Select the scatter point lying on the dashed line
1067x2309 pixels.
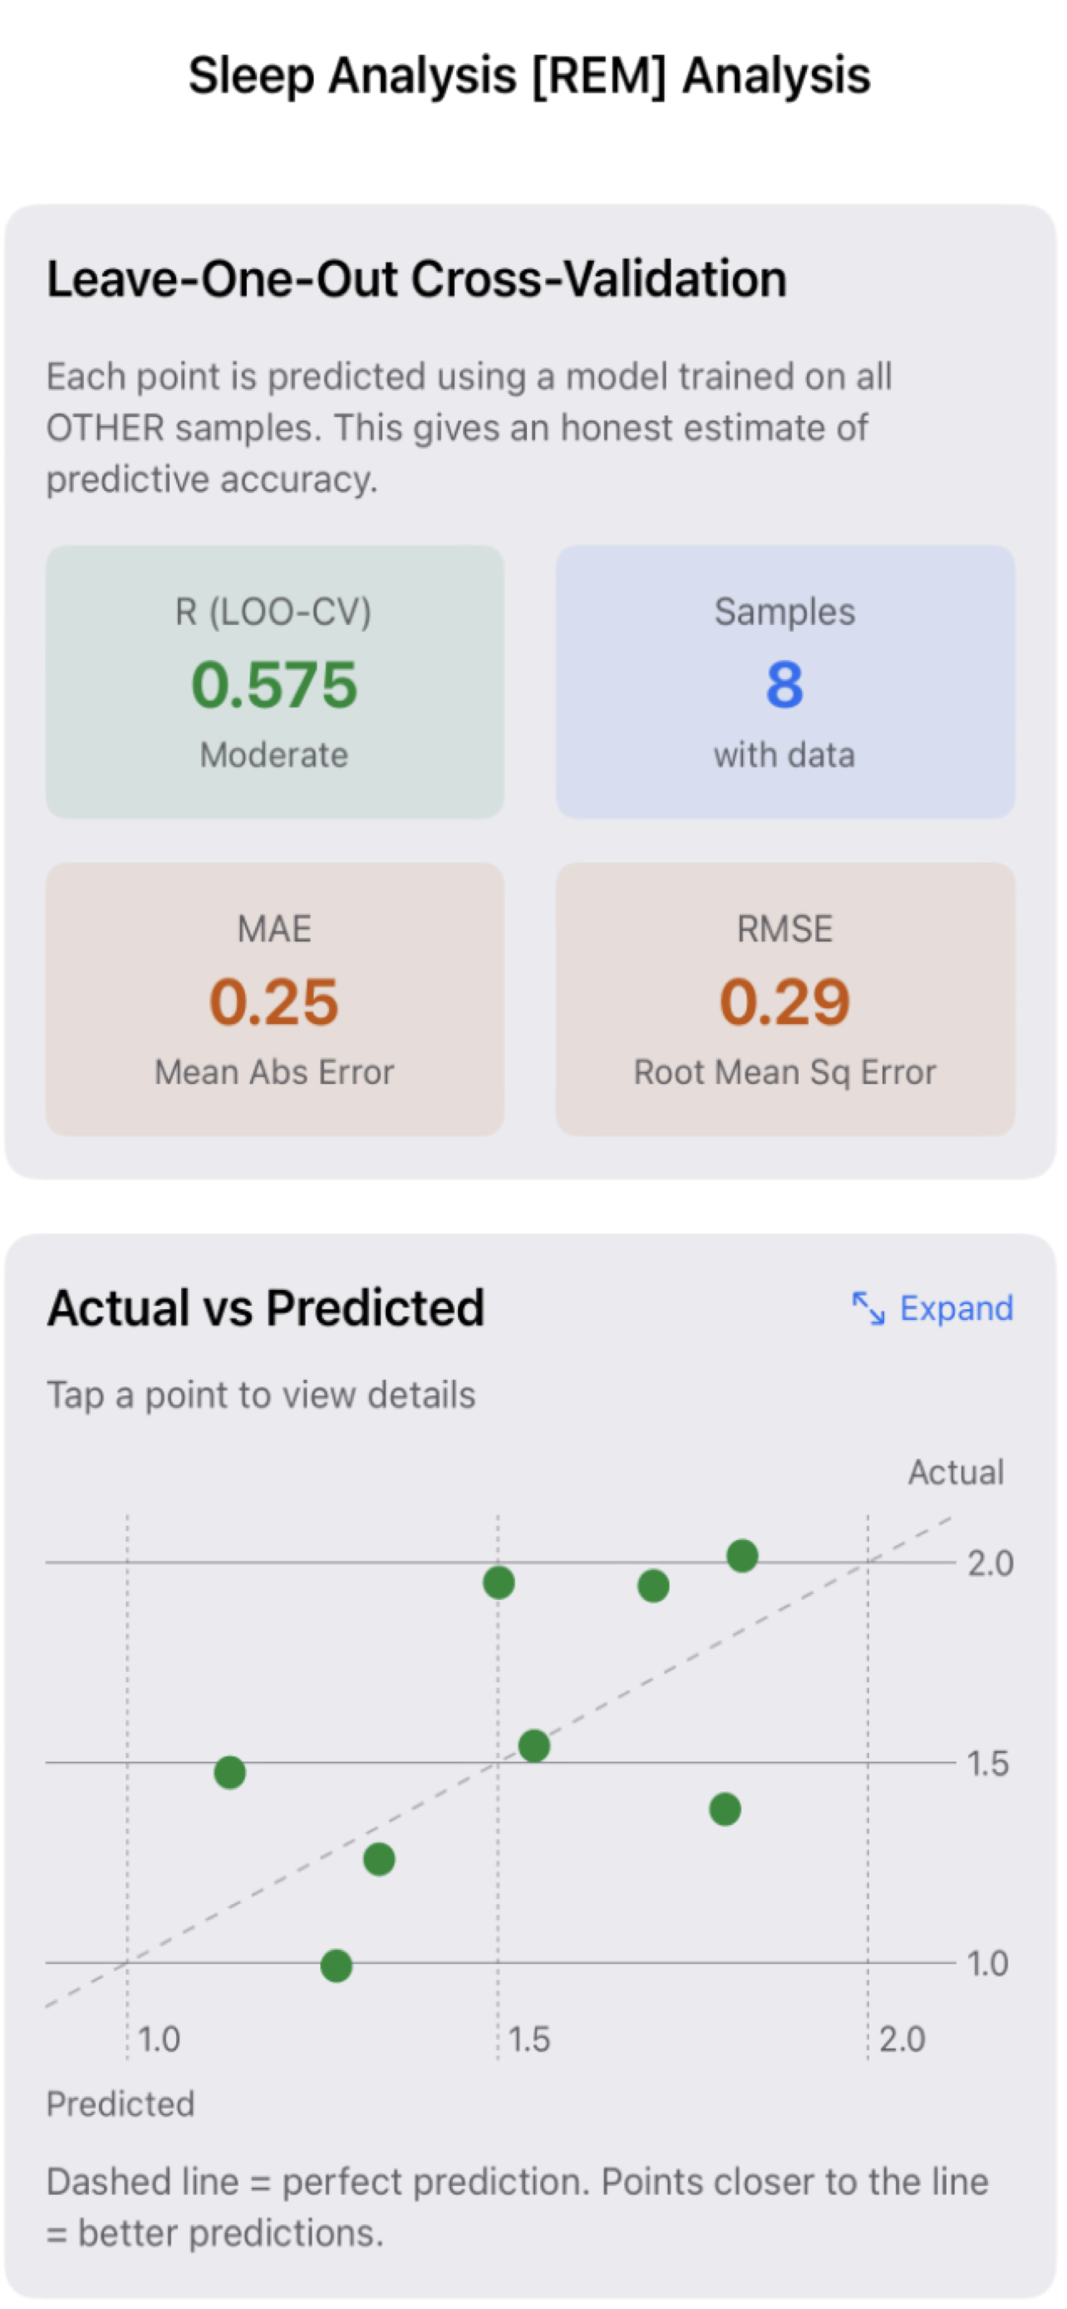[x=534, y=1746]
